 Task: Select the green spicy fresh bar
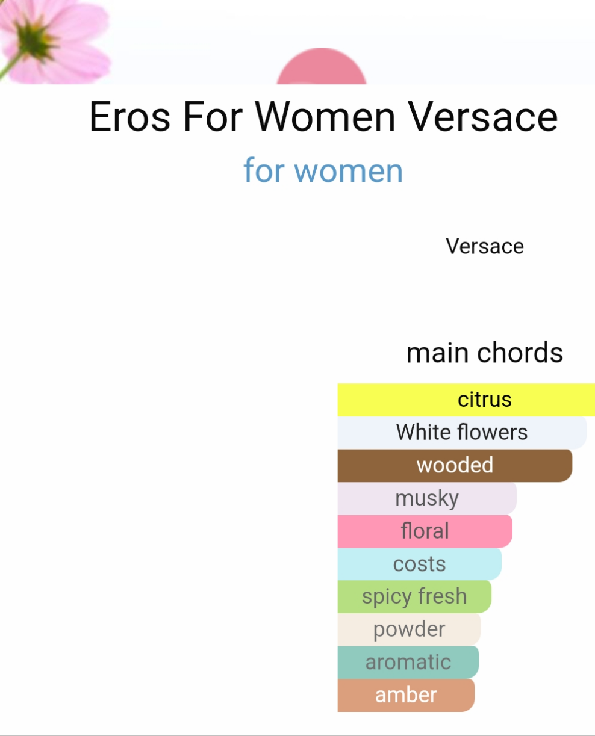pos(414,596)
